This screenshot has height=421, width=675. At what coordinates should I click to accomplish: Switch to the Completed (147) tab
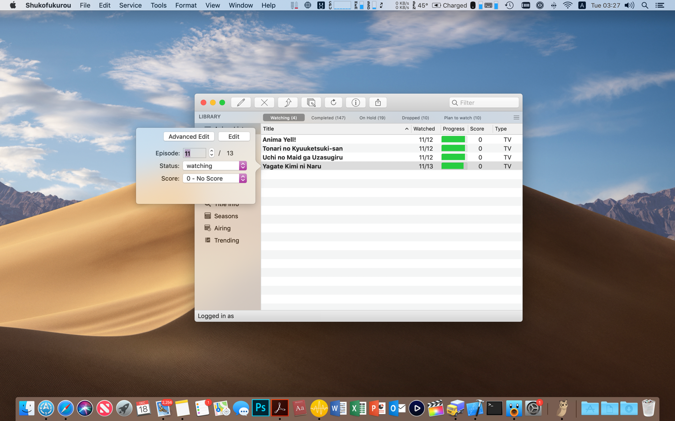point(328,117)
